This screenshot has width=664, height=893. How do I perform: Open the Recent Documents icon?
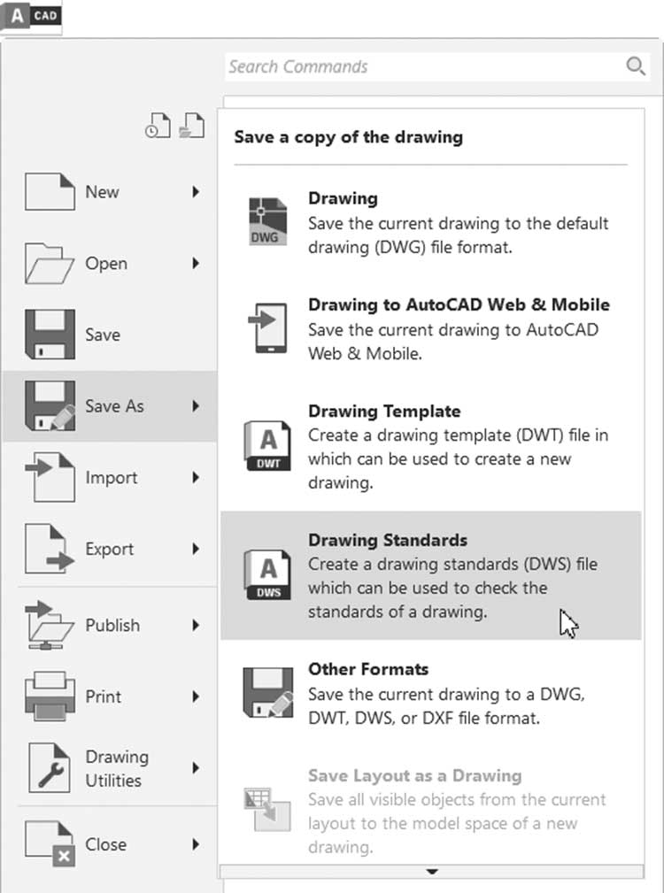pyautogui.click(x=158, y=126)
